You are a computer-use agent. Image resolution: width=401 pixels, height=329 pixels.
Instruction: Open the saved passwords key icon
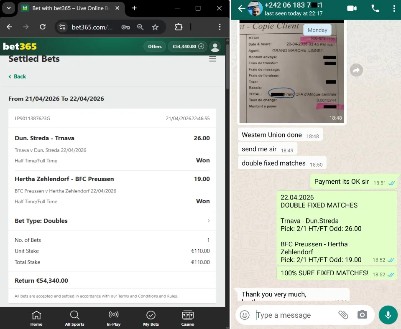(x=125, y=27)
